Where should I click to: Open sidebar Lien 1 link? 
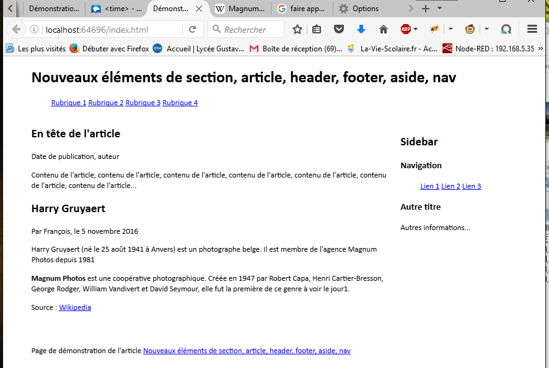point(429,186)
